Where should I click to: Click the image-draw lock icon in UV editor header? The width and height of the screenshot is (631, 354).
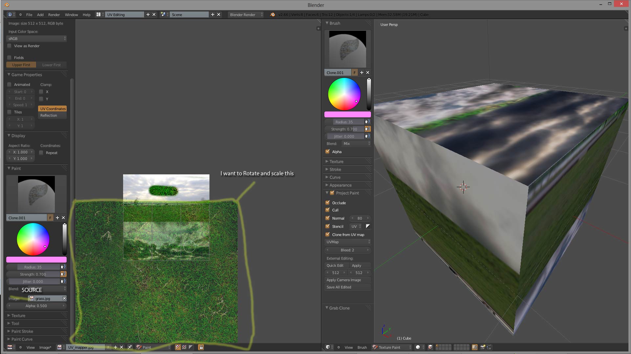[201, 347]
